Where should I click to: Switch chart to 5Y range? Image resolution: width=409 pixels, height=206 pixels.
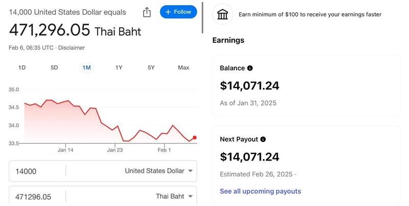151,67
